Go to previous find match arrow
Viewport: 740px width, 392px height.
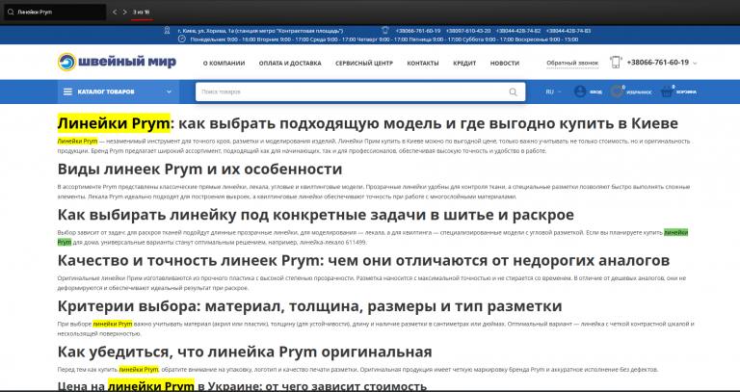pyautogui.click(x=115, y=12)
